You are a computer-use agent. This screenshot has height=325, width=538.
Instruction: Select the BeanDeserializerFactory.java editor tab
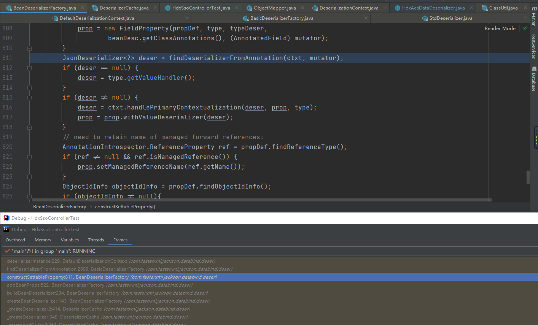pyautogui.click(x=45, y=8)
